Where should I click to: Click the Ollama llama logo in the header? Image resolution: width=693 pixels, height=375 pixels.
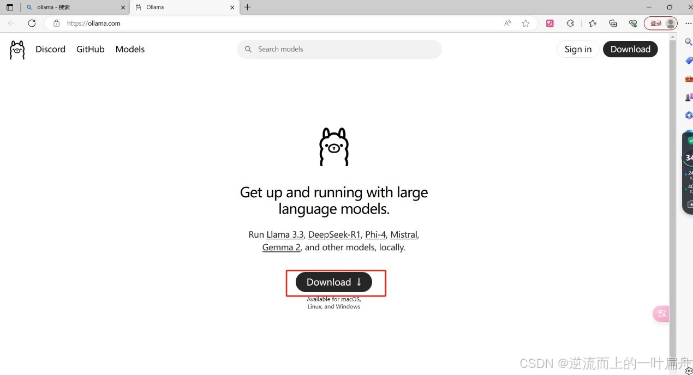click(x=17, y=50)
